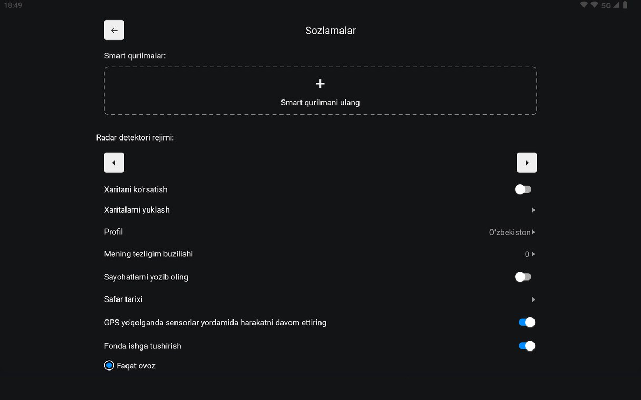Tap Smart qurilmani ulang
This screenshot has width=641, height=400.
(x=320, y=103)
